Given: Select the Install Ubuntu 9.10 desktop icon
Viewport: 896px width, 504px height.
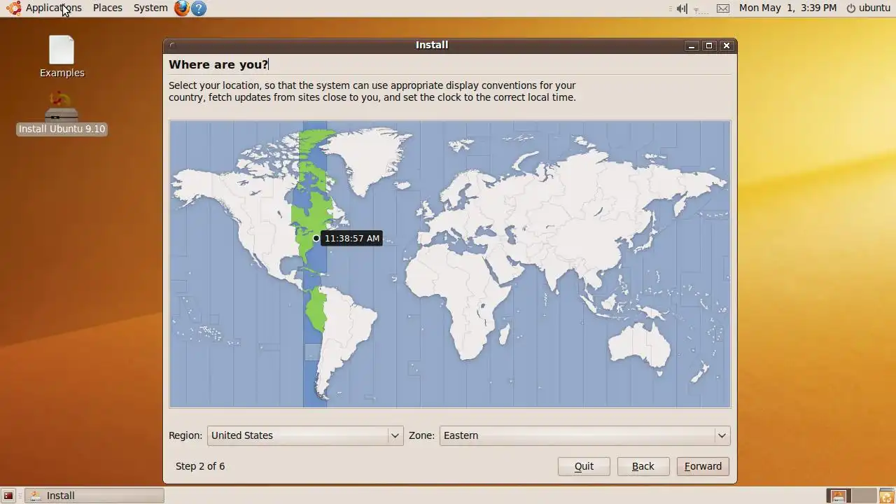Looking at the screenshot, I should (x=62, y=113).
